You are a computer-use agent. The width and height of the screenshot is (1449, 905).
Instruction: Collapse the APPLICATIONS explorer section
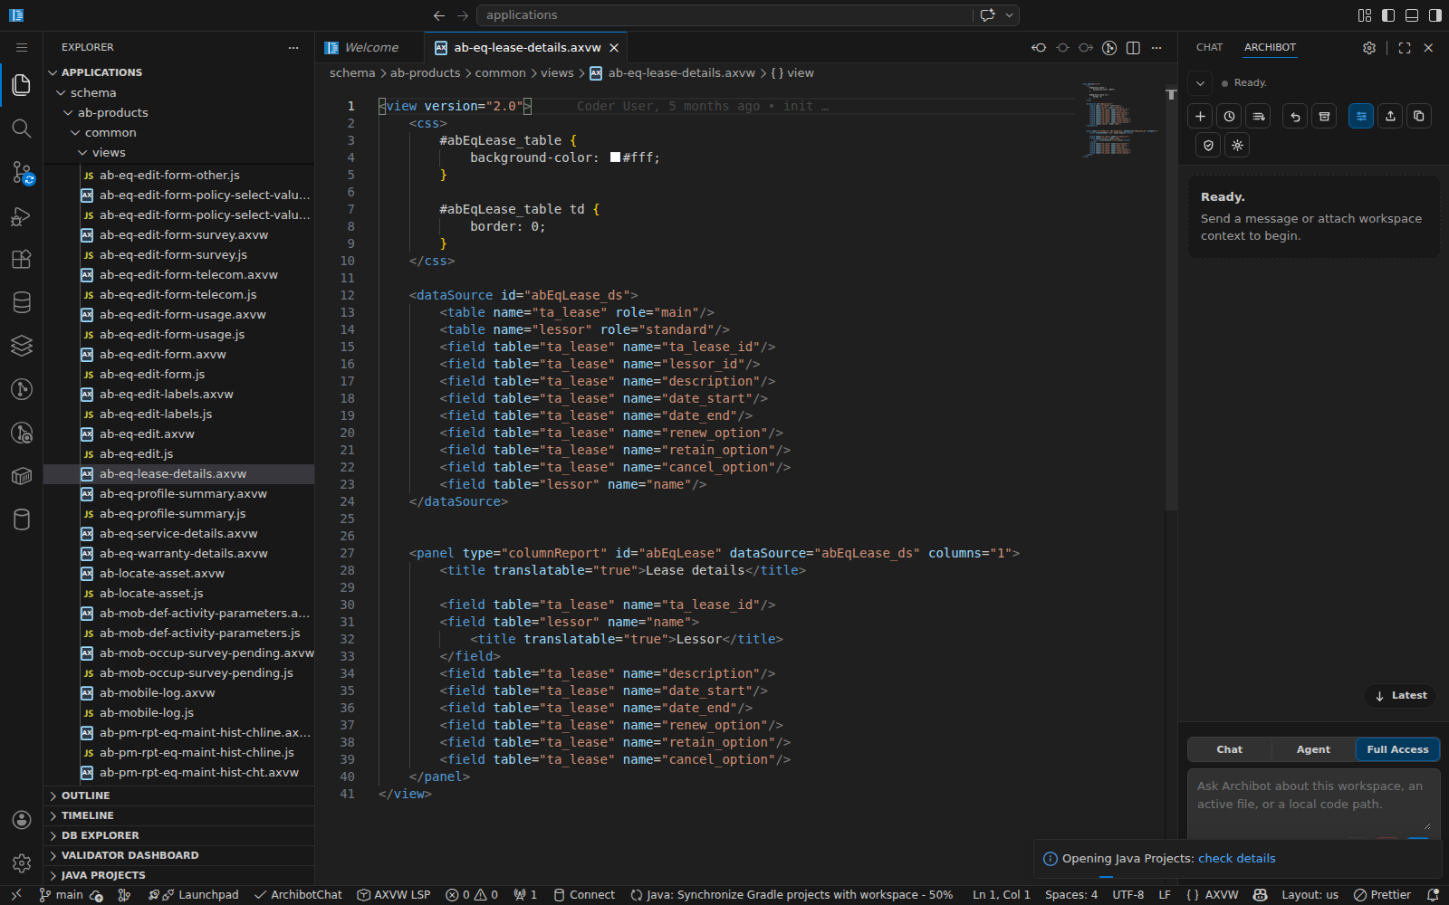pos(179,72)
